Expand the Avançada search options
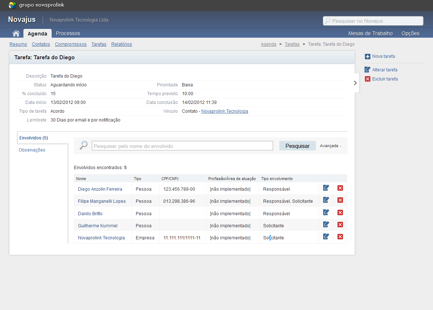 tap(330, 146)
